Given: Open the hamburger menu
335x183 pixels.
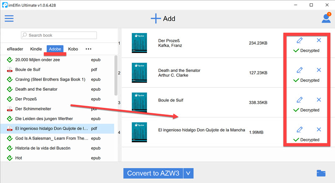Looking at the screenshot, I should point(9,18).
